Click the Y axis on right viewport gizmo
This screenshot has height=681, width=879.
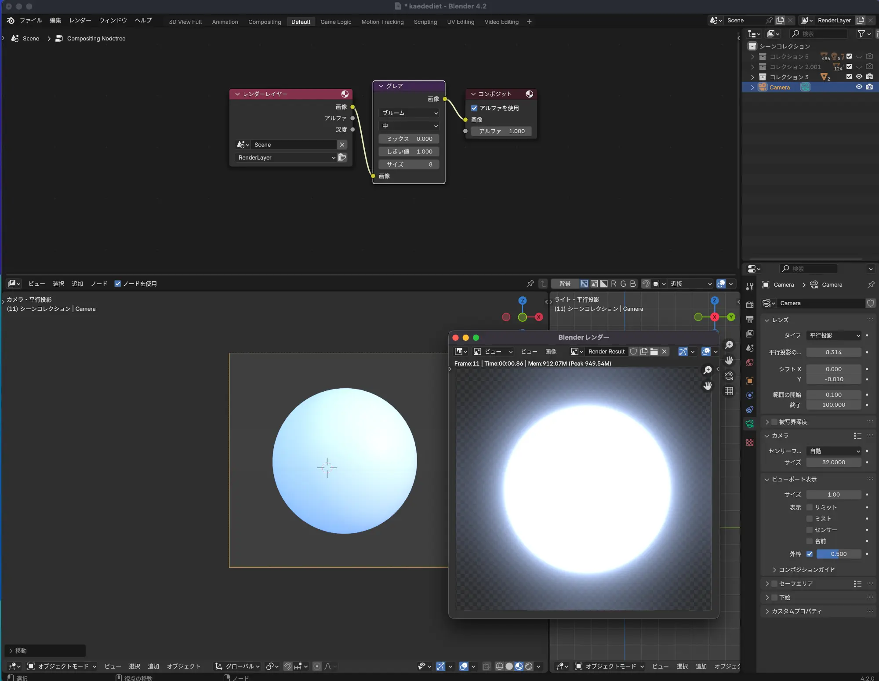[x=731, y=317]
